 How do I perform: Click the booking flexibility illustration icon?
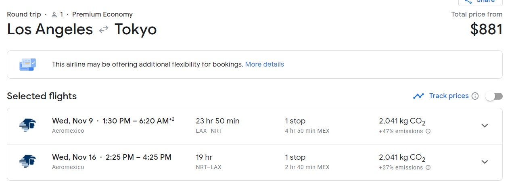pyautogui.click(x=28, y=65)
